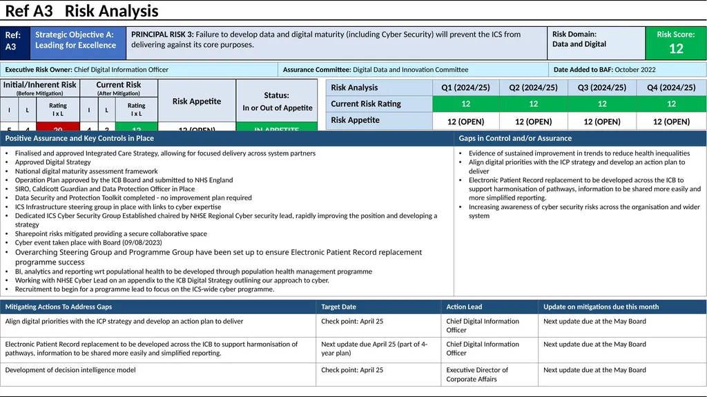Viewport: 707px width, 397px height.
Task: Click 'Overarching Steering Group and Programme Group' bullet
Action: click(218, 257)
